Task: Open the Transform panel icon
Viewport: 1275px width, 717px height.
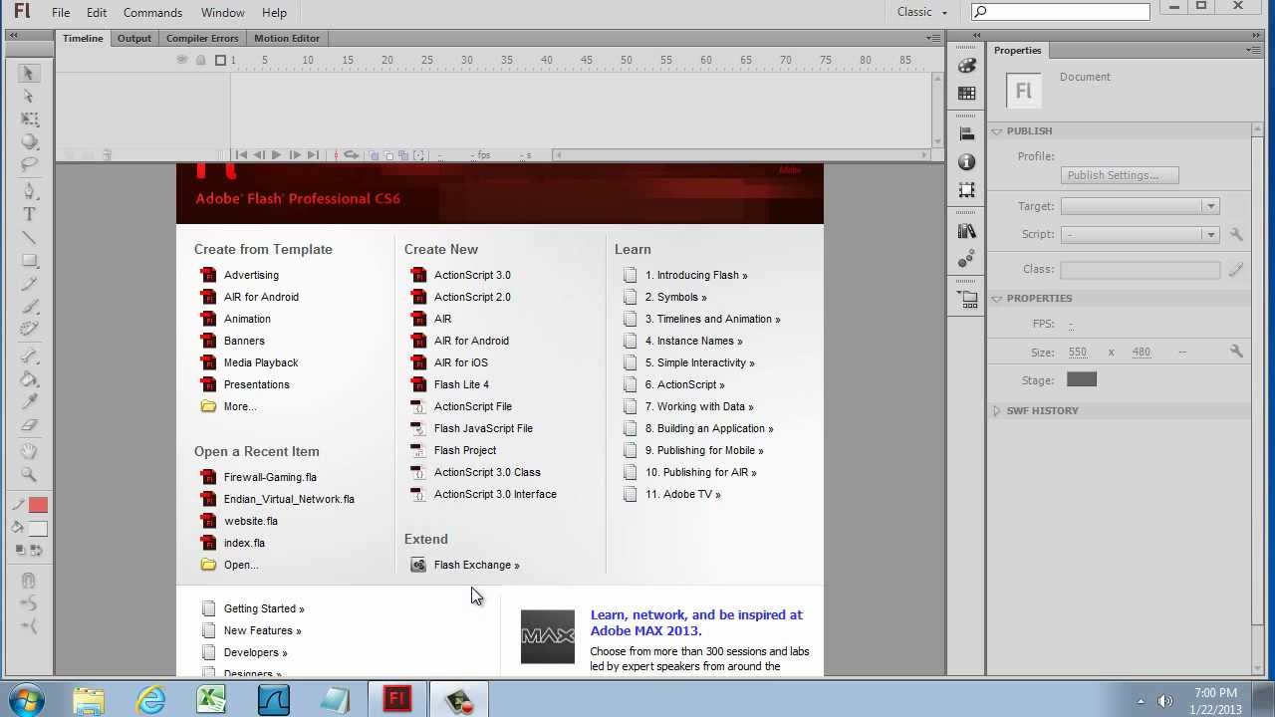Action: (x=966, y=189)
